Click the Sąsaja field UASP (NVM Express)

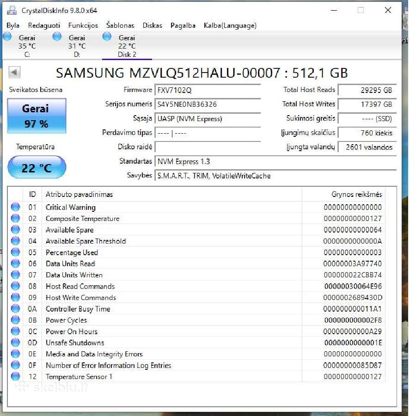[x=208, y=119]
